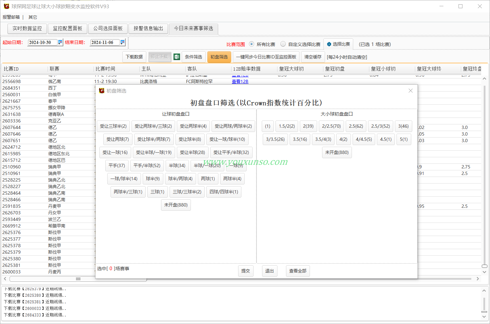Select over/under line 2(39)

click(308, 126)
